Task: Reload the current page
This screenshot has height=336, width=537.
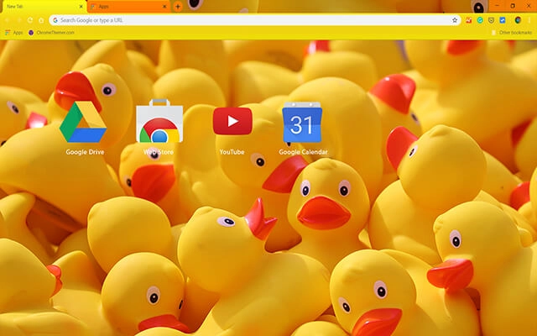Action: [x=30, y=20]
